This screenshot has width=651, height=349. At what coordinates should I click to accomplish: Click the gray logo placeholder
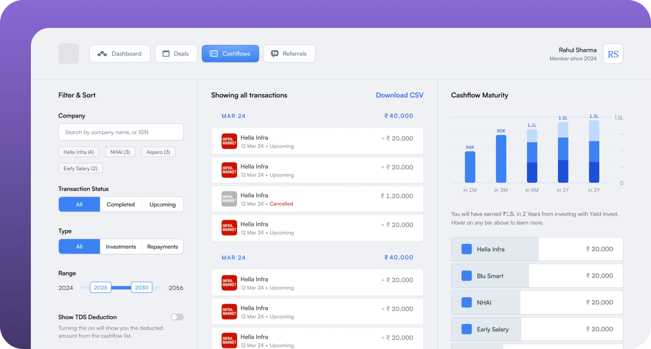point(69,54)
